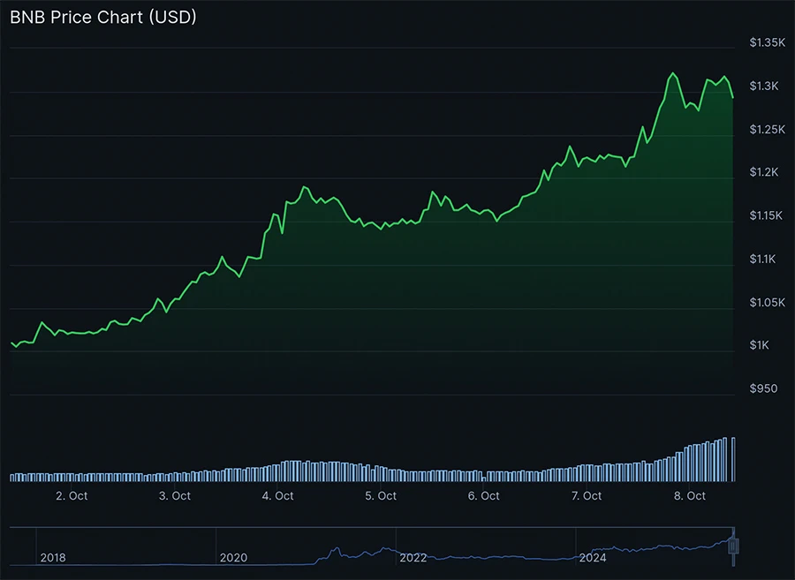Image resolution: width=795 pixels, height=580 pixels.
Task: Select the 2022 marker in the navigator
Action: [x=413, y=558]
